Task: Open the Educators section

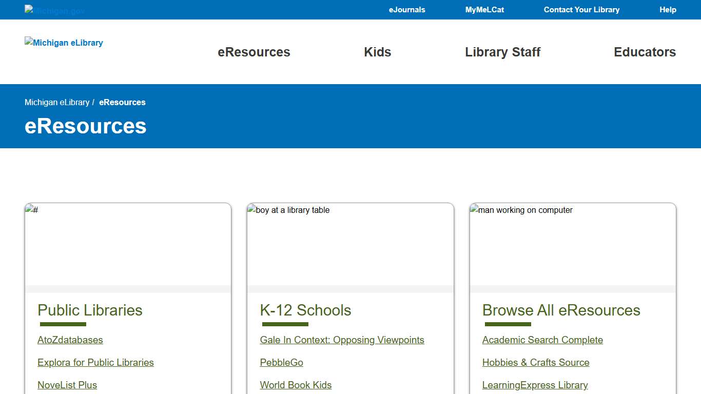Action: (645, 52)
